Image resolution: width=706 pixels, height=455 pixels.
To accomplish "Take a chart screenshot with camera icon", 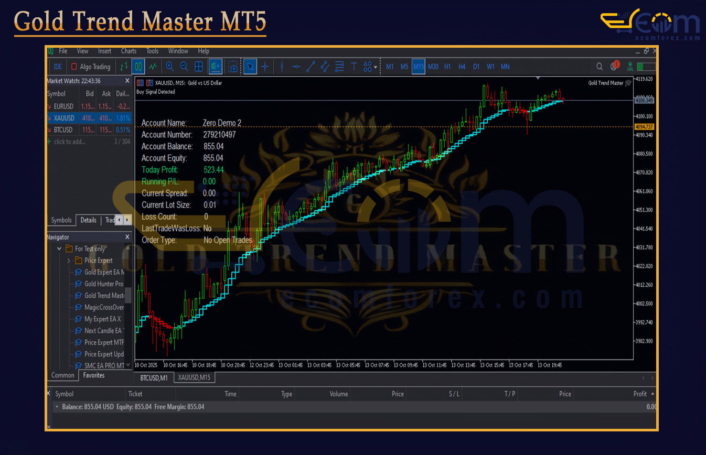I will [x=233, y=67].
